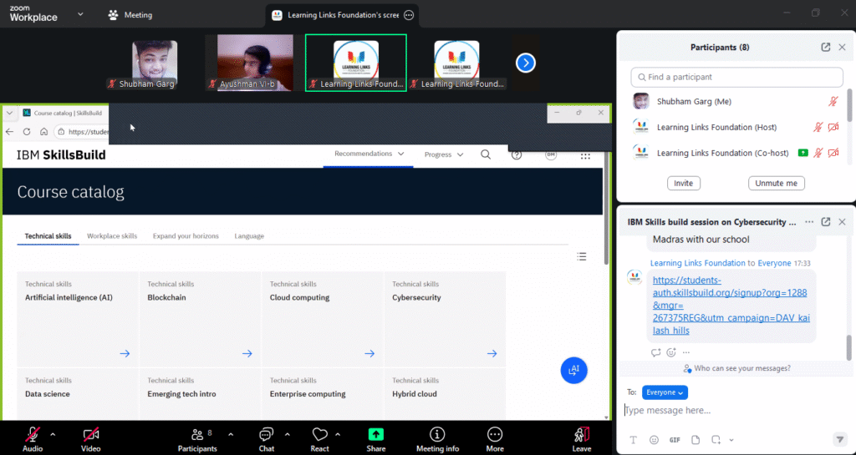Image resolution: width=856 pixels, height=455 pixels.
Task: Click the attach file icon in chat
Action: 695,440
